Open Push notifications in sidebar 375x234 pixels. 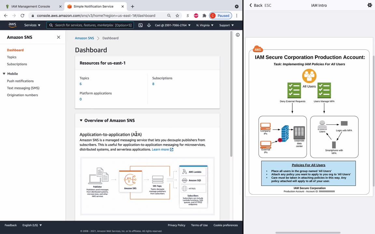click(x=20, y=81)
